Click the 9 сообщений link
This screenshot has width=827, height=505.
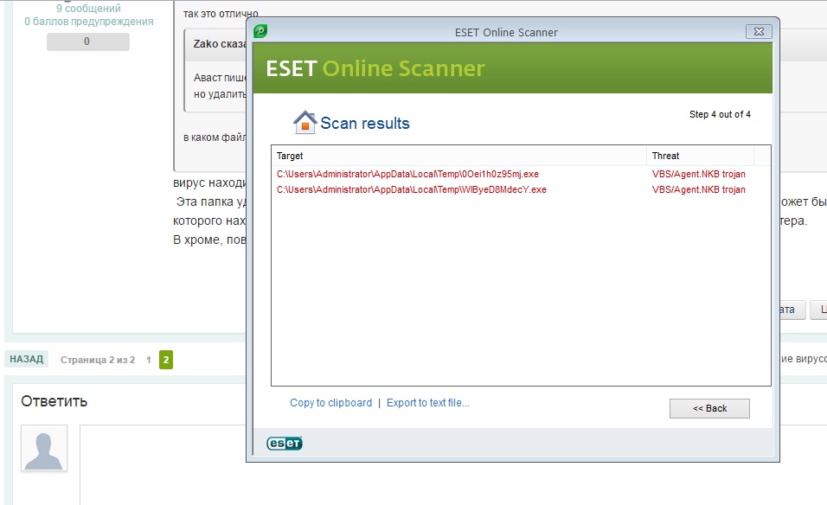88,9
